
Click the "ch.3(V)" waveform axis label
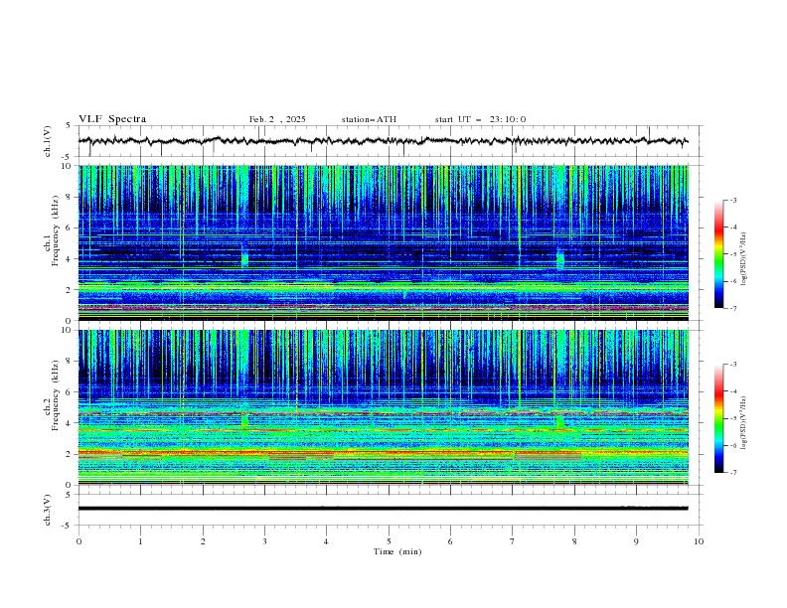coord(48,510)
